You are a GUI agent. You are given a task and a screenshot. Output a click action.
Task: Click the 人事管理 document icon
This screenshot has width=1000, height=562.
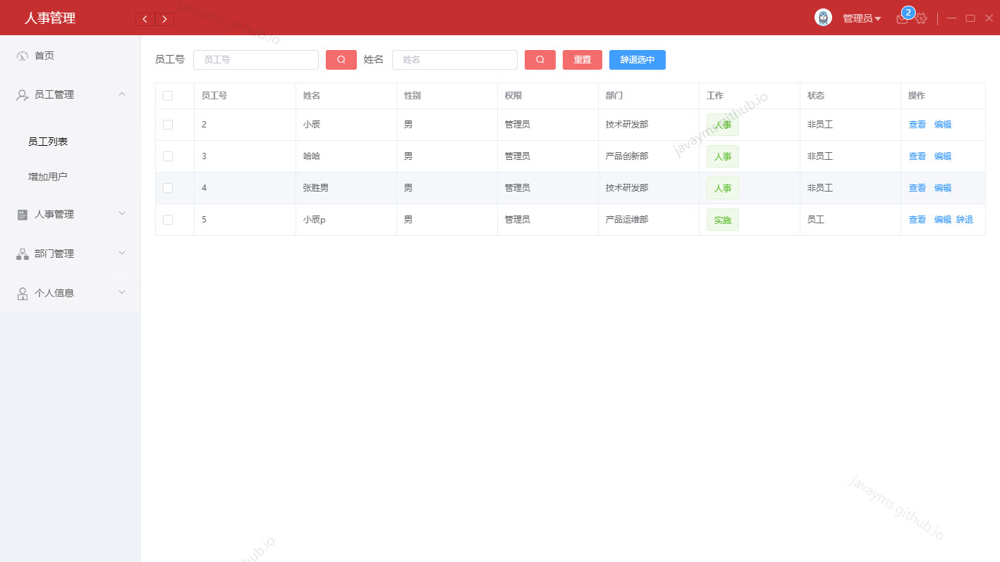(x=20, y=214)
